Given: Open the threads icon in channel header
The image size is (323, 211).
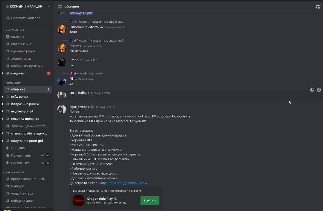Looking at the screenshot, I should 318,6.
